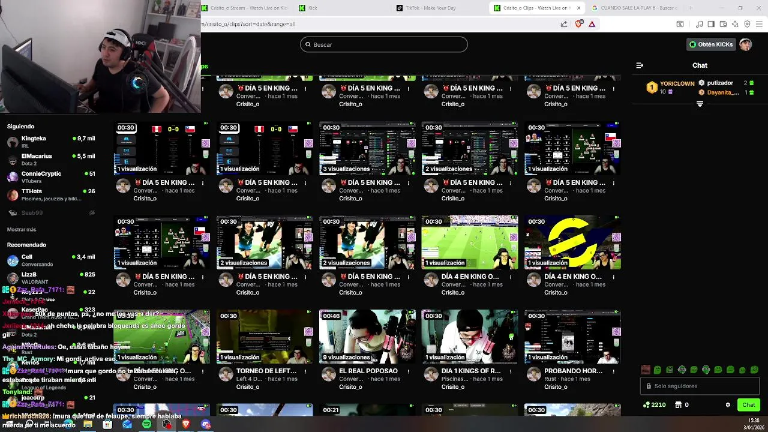
Task: Open the user profile avatar menu
Action: pyautogui.click(x=745, y=44)
